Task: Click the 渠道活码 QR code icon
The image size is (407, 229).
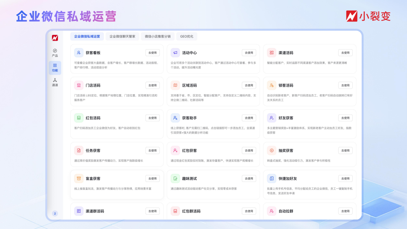Action: coord(271,52)
